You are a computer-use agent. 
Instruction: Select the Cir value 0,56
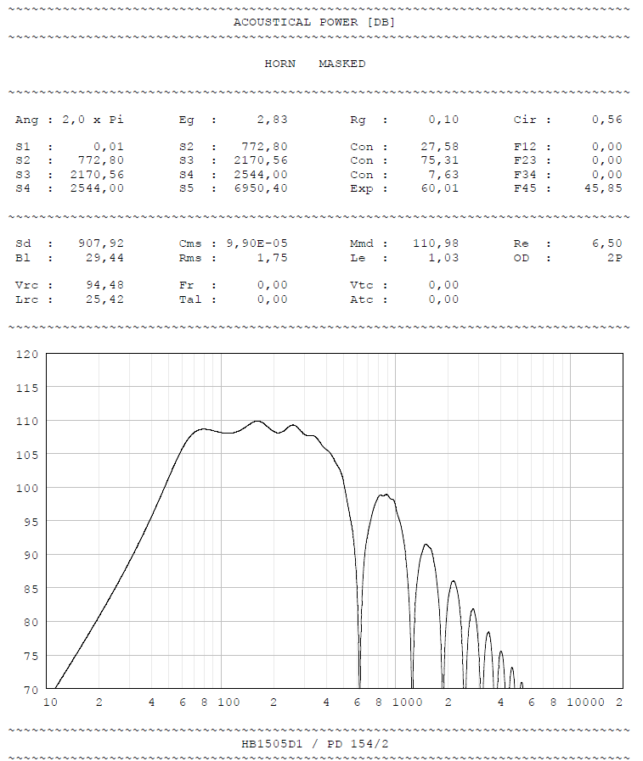point(606,120)
